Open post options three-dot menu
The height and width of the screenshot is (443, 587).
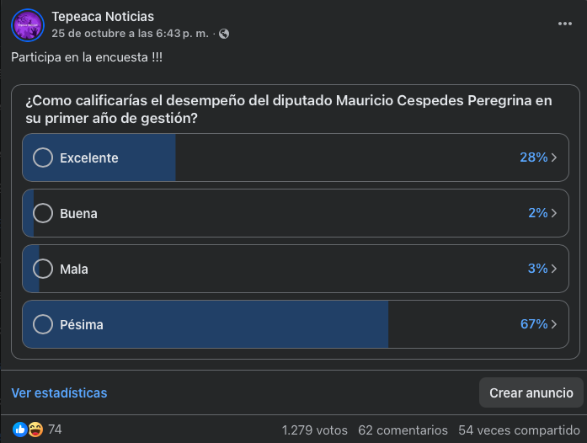564,24
